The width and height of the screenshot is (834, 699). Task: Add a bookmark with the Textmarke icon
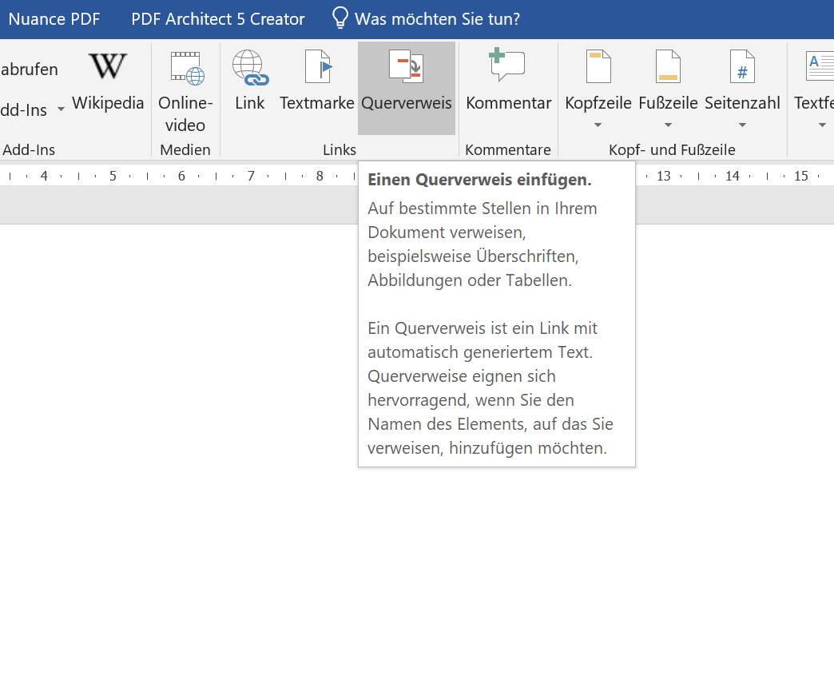[x=318, y=66]
